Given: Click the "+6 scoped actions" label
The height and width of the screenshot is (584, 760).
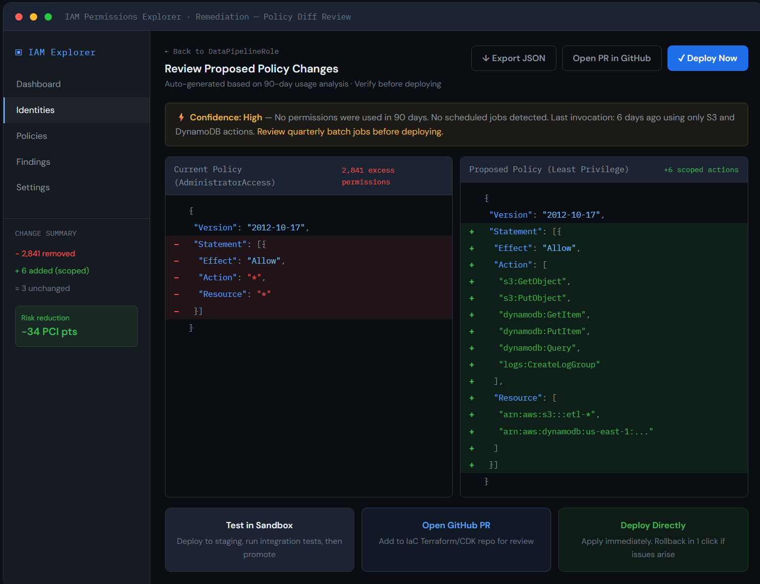Looking at the screenshot, I should 701,170.
